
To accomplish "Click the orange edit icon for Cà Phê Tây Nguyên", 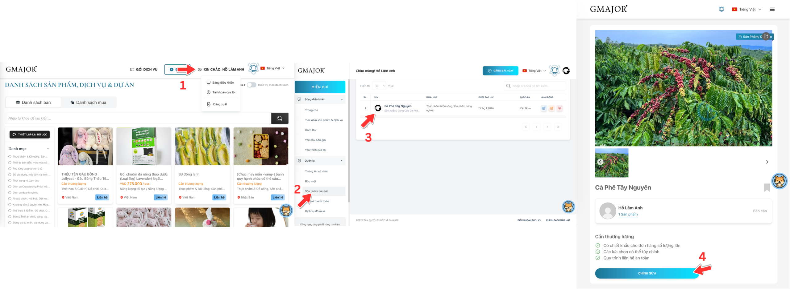I will (551, 108).
